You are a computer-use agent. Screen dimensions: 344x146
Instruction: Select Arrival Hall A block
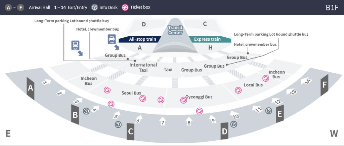[31, 88]
